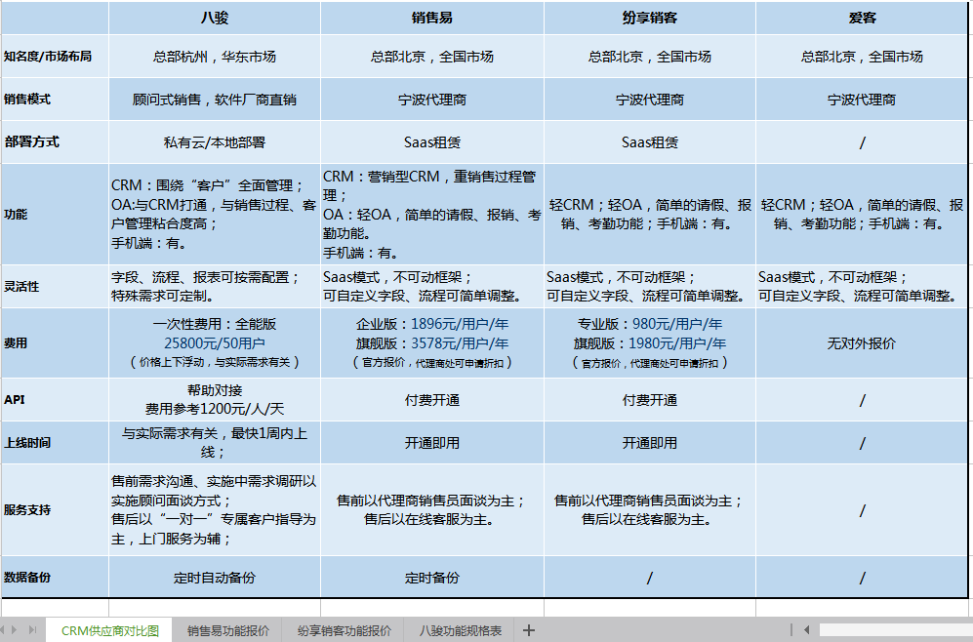This screenshot has height=642, width=973.
Task: Select 爱客's 轻CRM；轻OA 功能 cell
Action: [862, 214]
